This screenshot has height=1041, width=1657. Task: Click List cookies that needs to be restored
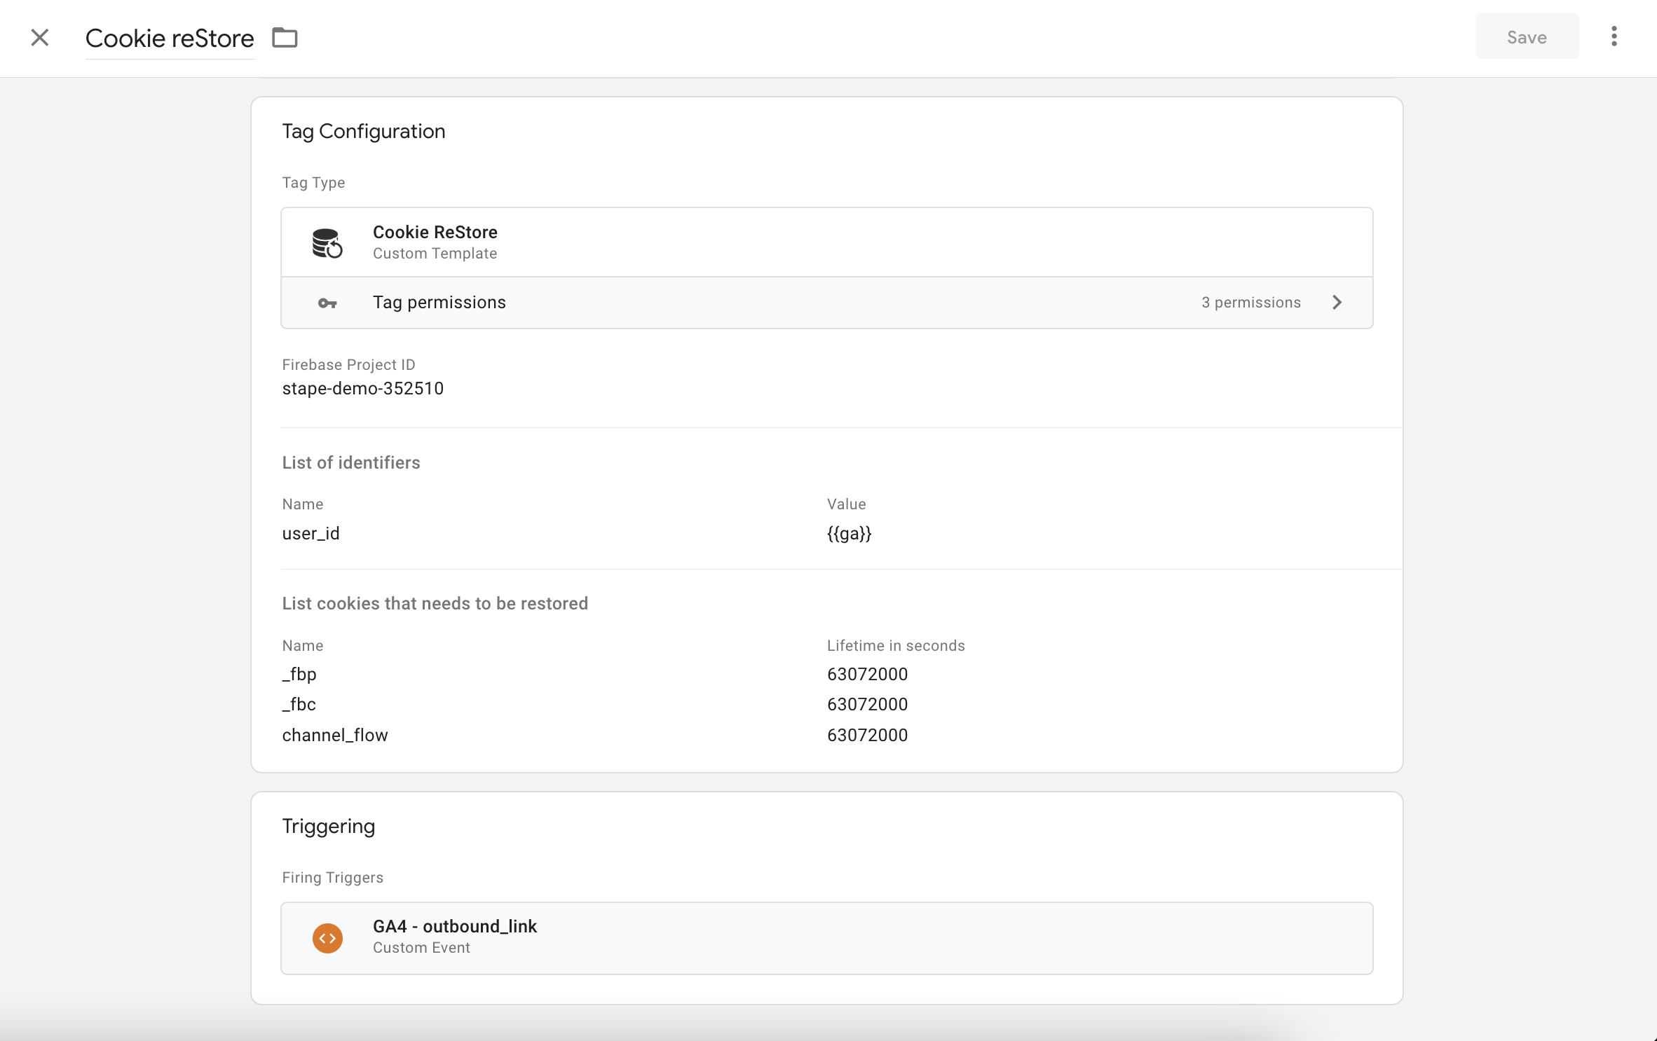coord(435,603)
